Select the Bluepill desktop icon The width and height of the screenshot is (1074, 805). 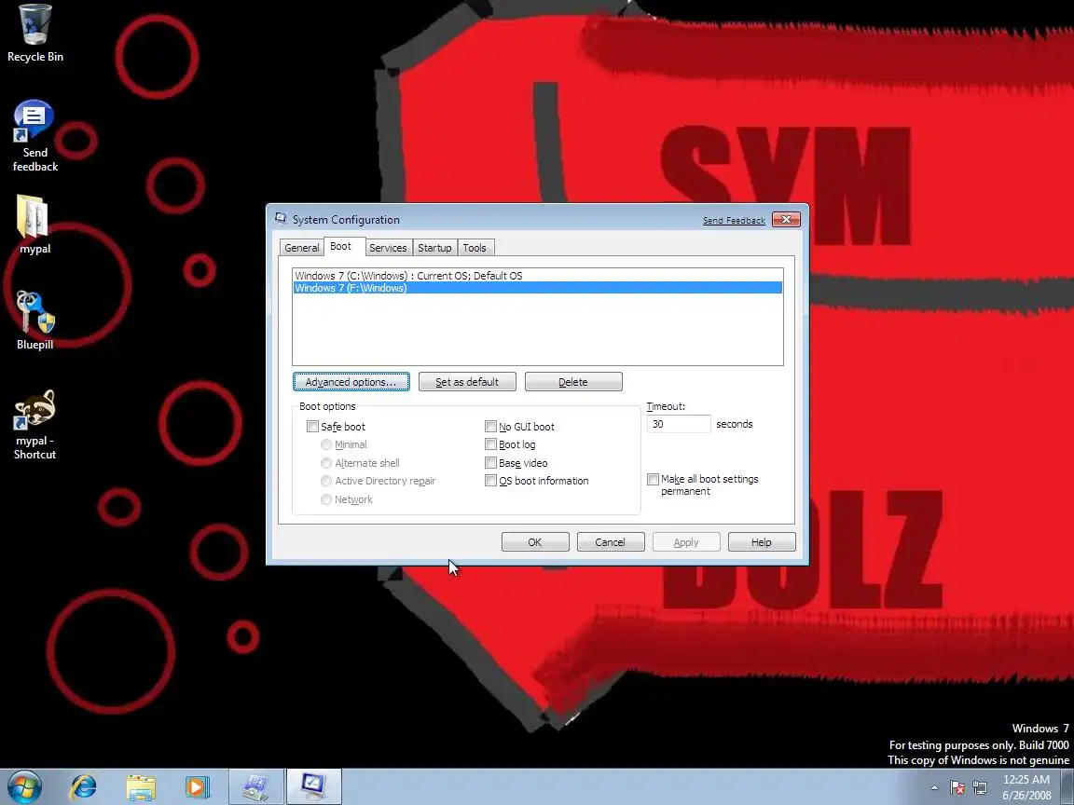[34, 321]
